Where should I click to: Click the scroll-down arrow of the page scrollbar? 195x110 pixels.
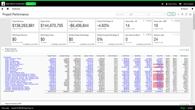[x=194, y=104]
